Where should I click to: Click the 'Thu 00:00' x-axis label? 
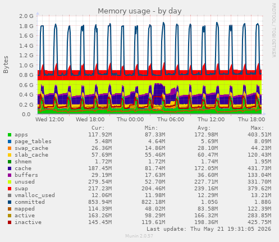[130, 120]
